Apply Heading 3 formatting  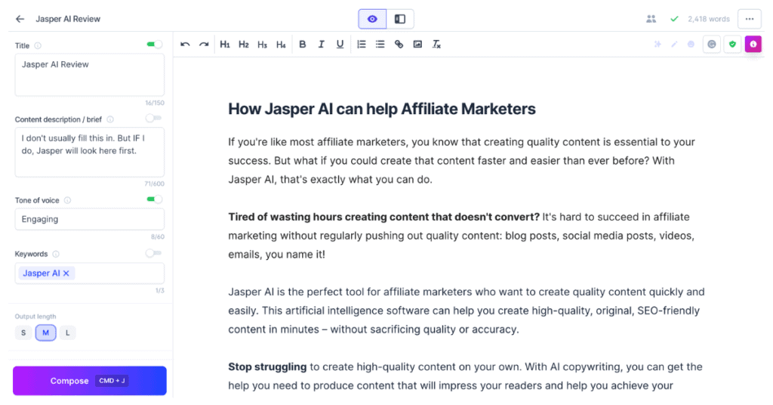click(x=262, y=45)
